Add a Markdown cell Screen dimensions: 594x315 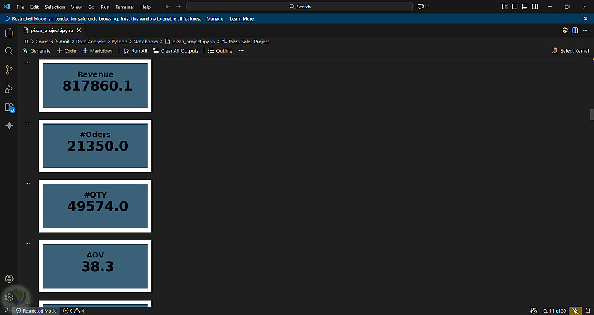click(x=98, y=50)
